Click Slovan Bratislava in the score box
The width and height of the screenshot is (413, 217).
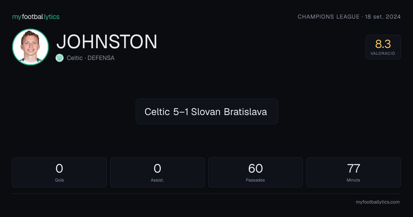[229, 112]
